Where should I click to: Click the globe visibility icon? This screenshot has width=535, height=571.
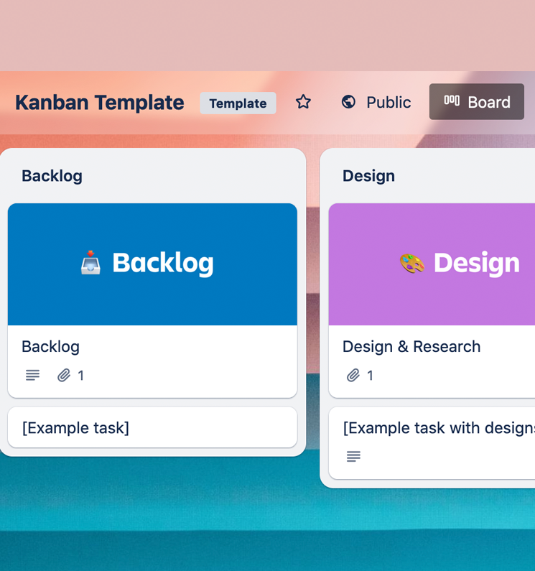click(x=348, y=102)
